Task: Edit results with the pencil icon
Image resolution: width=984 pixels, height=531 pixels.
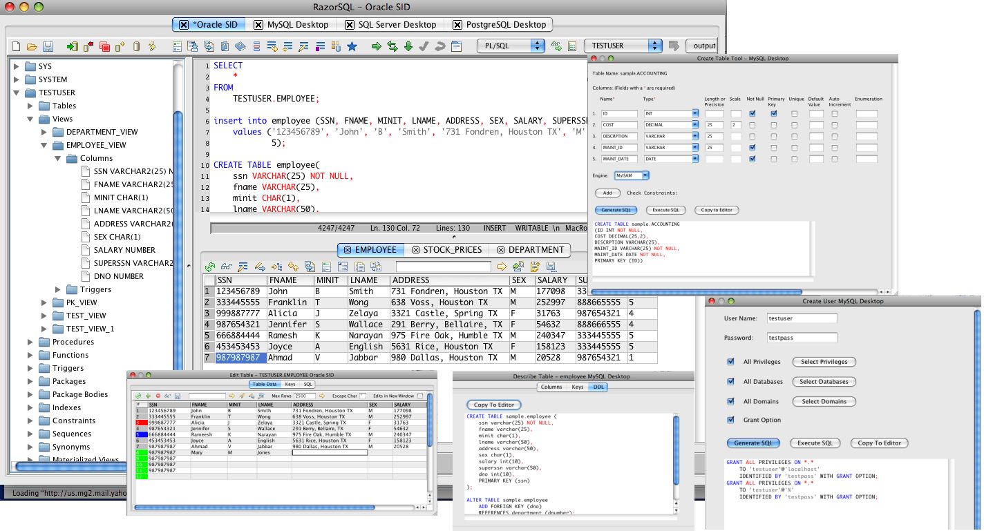Action: click(242, 266)
